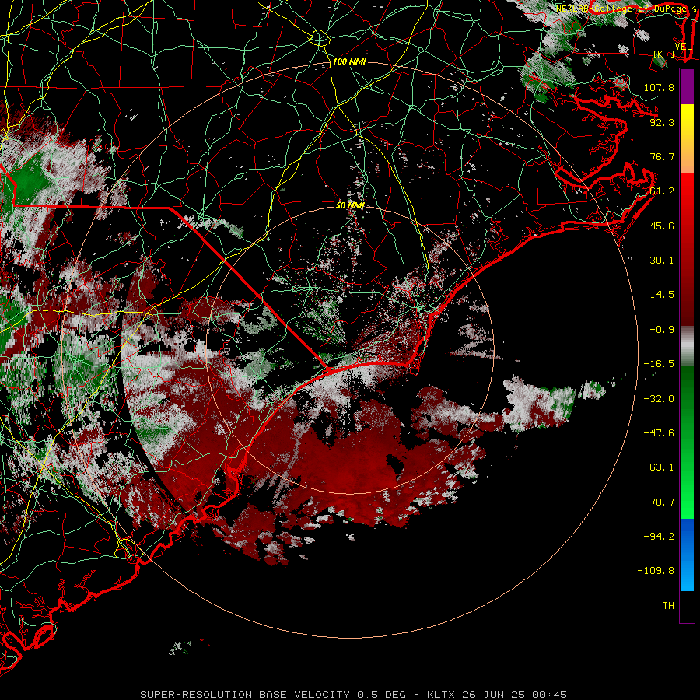Select the 30.1 legend value
Screen dimensions: 700x700
click(x=662, y=261)
